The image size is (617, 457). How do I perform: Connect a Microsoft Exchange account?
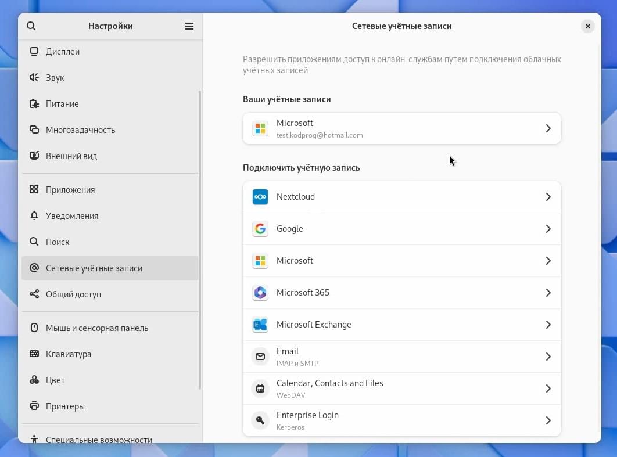(x=402, y=325)
